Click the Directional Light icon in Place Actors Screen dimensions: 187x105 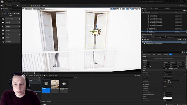(x=3, y=19)
